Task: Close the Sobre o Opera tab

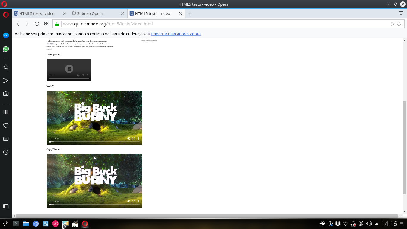Action: (122, 13)
